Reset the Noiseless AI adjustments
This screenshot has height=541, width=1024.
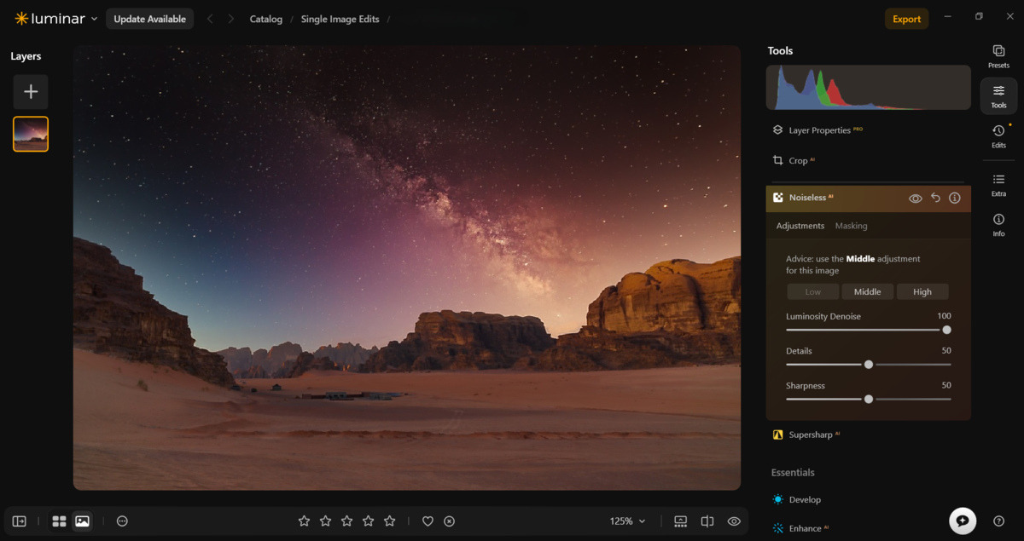tap(935, 198)
